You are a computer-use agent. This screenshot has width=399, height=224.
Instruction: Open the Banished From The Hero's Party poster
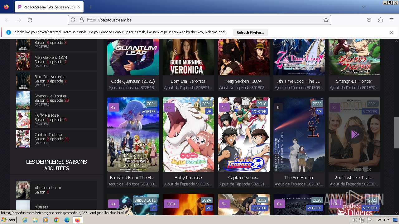coord(133,134)
